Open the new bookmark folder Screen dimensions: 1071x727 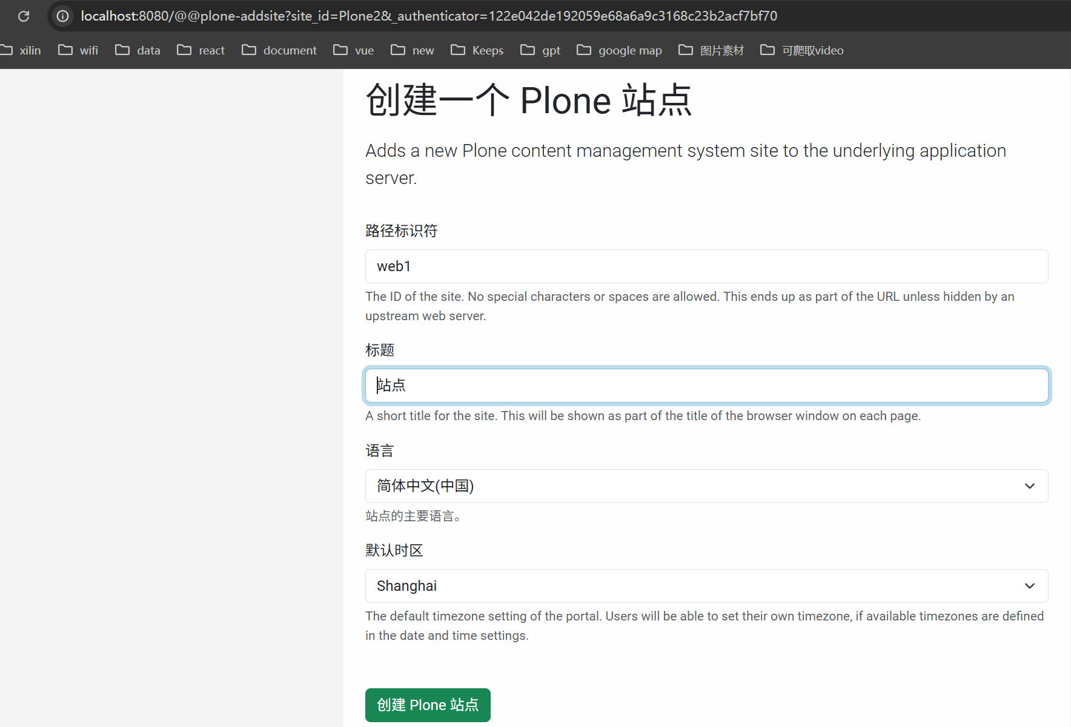tap(413, 50)
